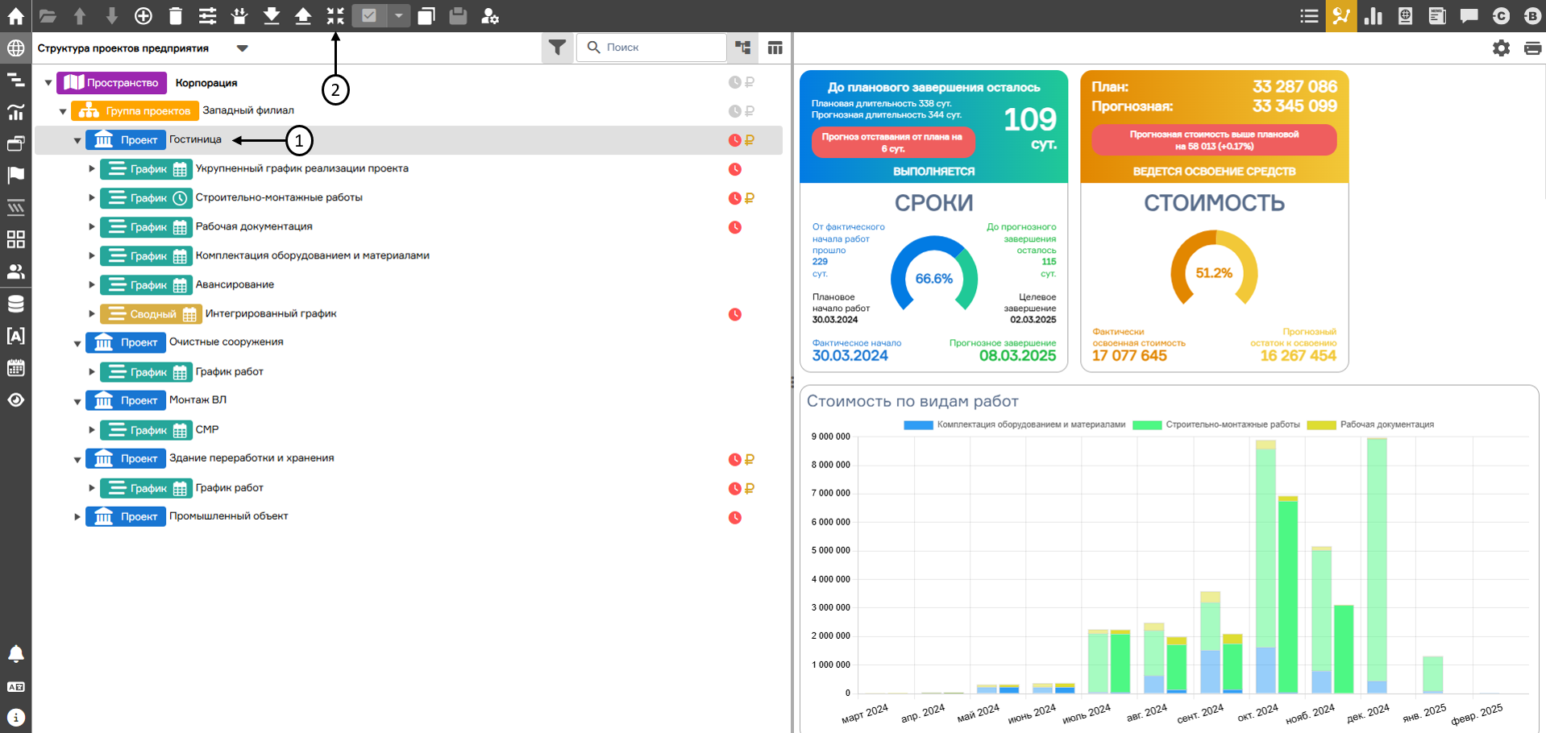Open the info icon at sidebar bottom
Screen dimensions: 1546x733
tap(15, 717)
